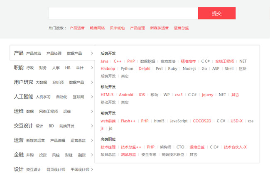The image size is (270, 183).
Task: Click the U3D-X link
Action: click(x=236, y=121)
